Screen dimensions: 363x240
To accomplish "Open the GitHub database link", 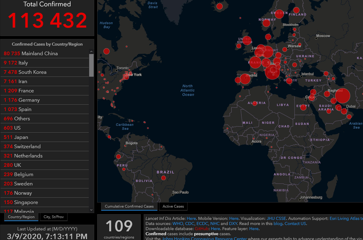I will [201, 229].
